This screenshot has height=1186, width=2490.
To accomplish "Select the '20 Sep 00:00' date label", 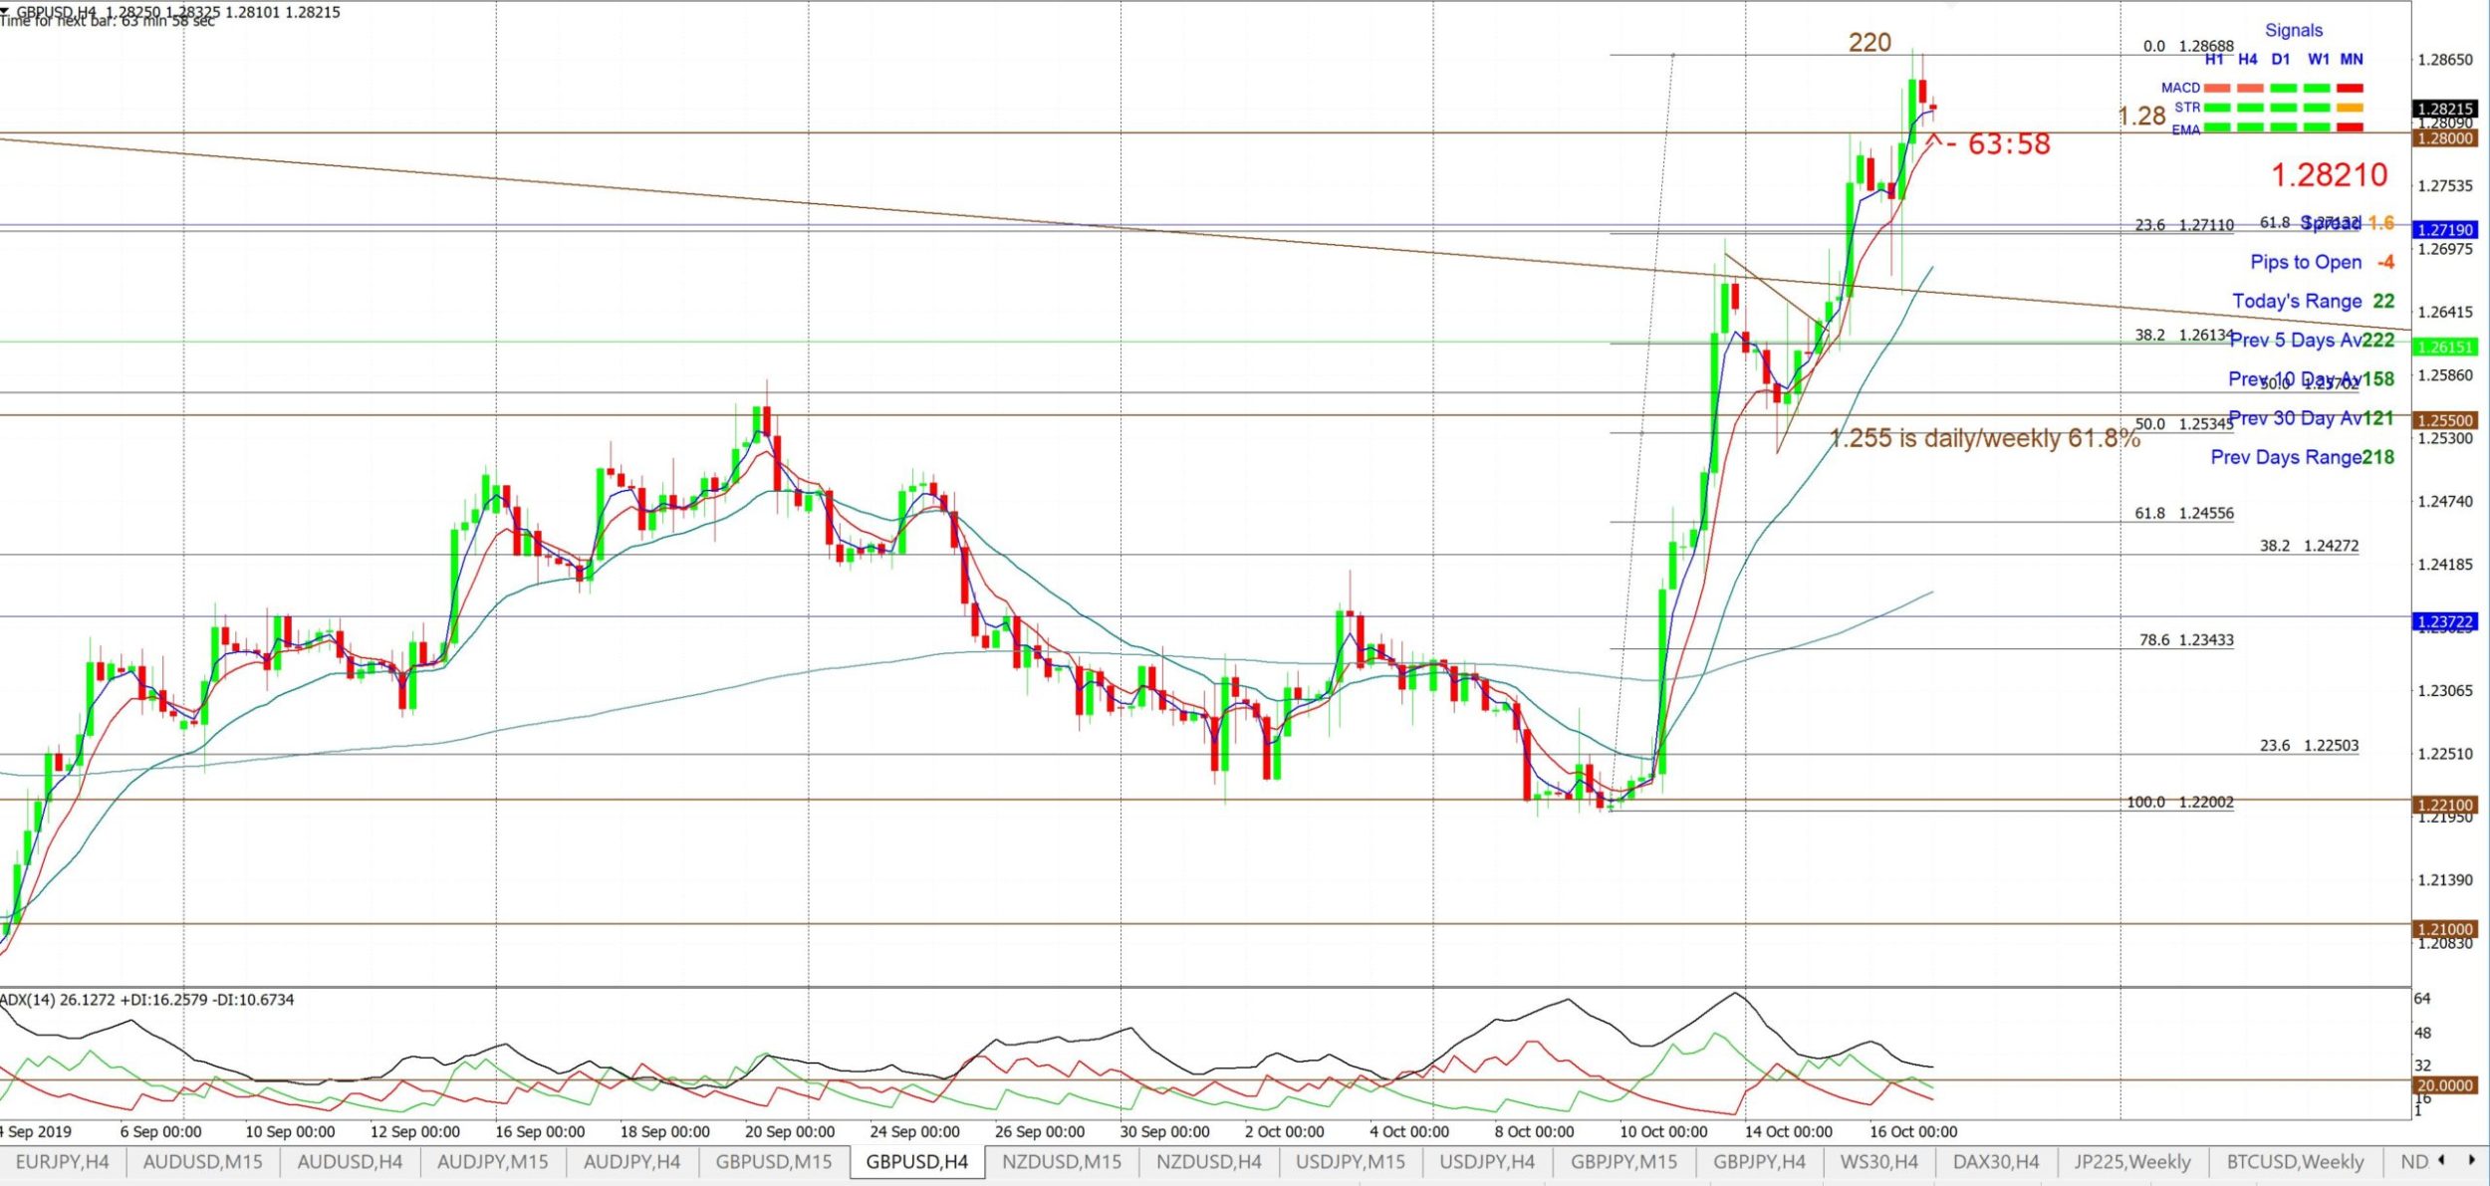I will [790, 1131].
